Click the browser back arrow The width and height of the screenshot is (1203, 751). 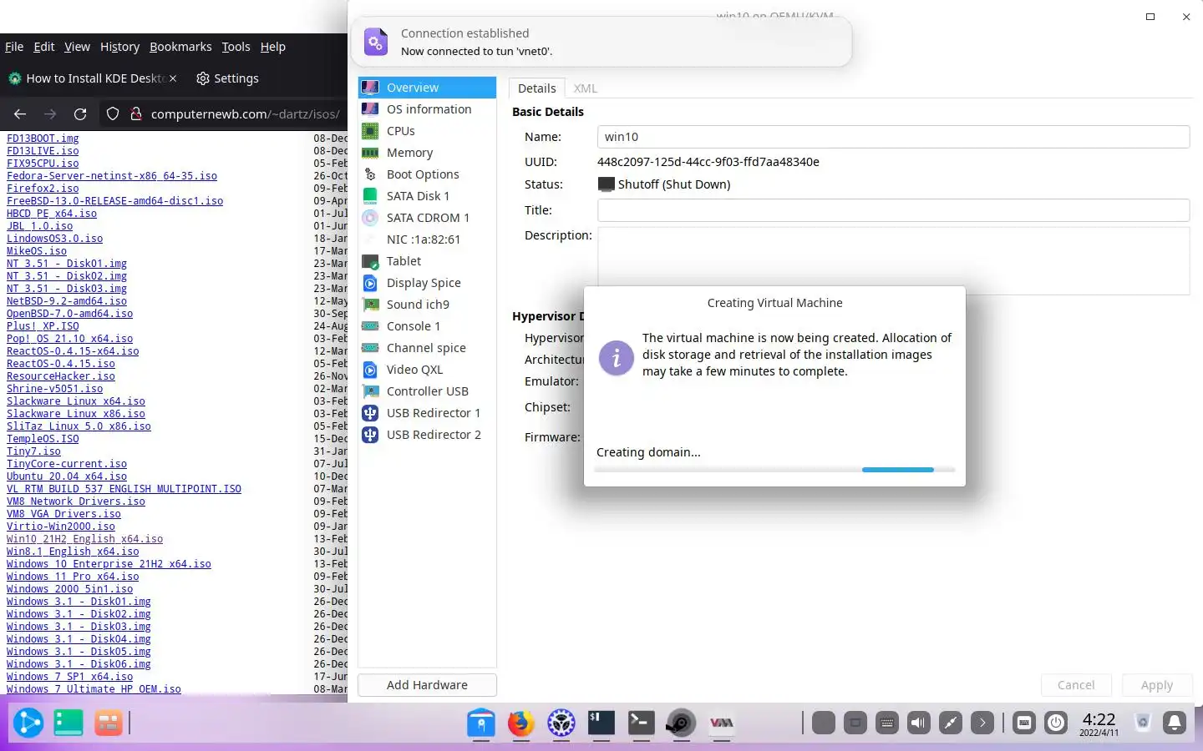(20, 113)
